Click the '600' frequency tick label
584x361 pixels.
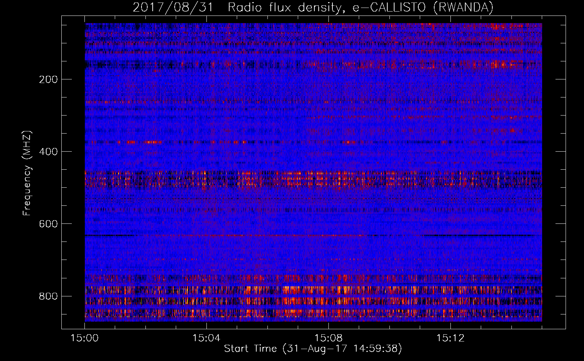48,224
